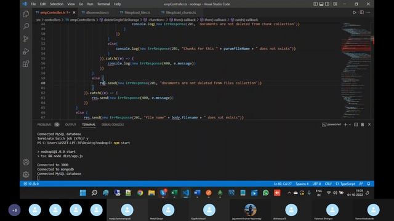The width and height of the screenshot is (394, 221).
Task: Split the terminal pane
Action: (356, 125)
